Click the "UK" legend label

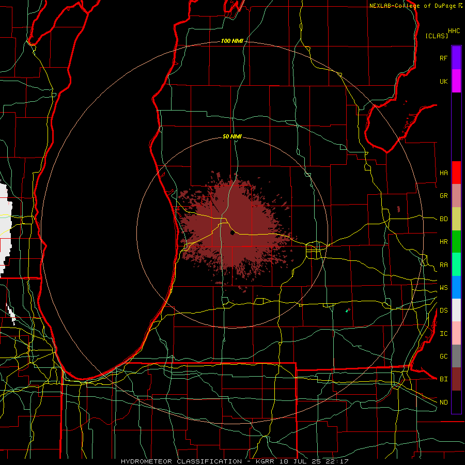click(x=444, y=81)
